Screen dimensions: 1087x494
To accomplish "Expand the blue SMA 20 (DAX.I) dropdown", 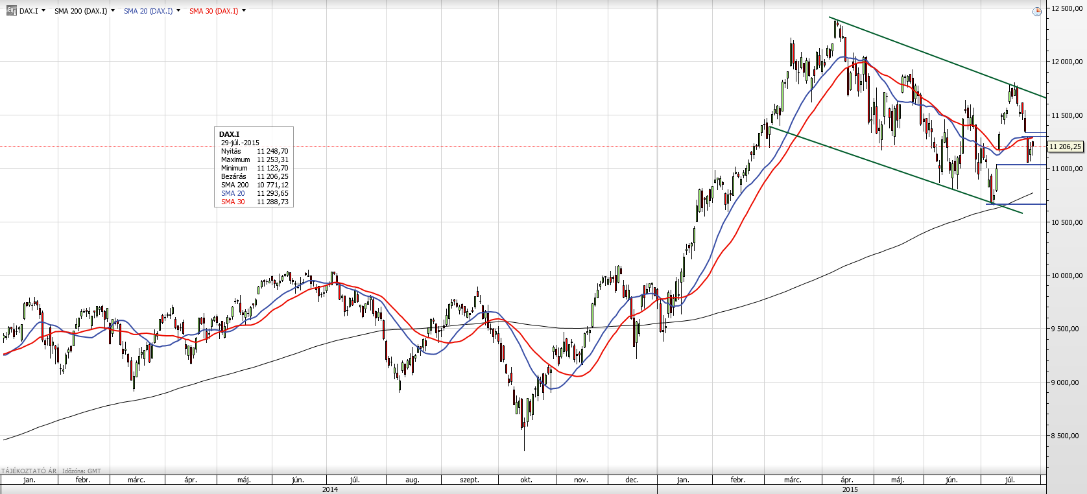I will [x=178, y=10].
